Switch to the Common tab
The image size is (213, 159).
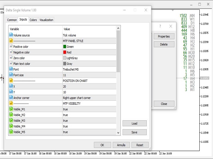[x=12, y=20]
